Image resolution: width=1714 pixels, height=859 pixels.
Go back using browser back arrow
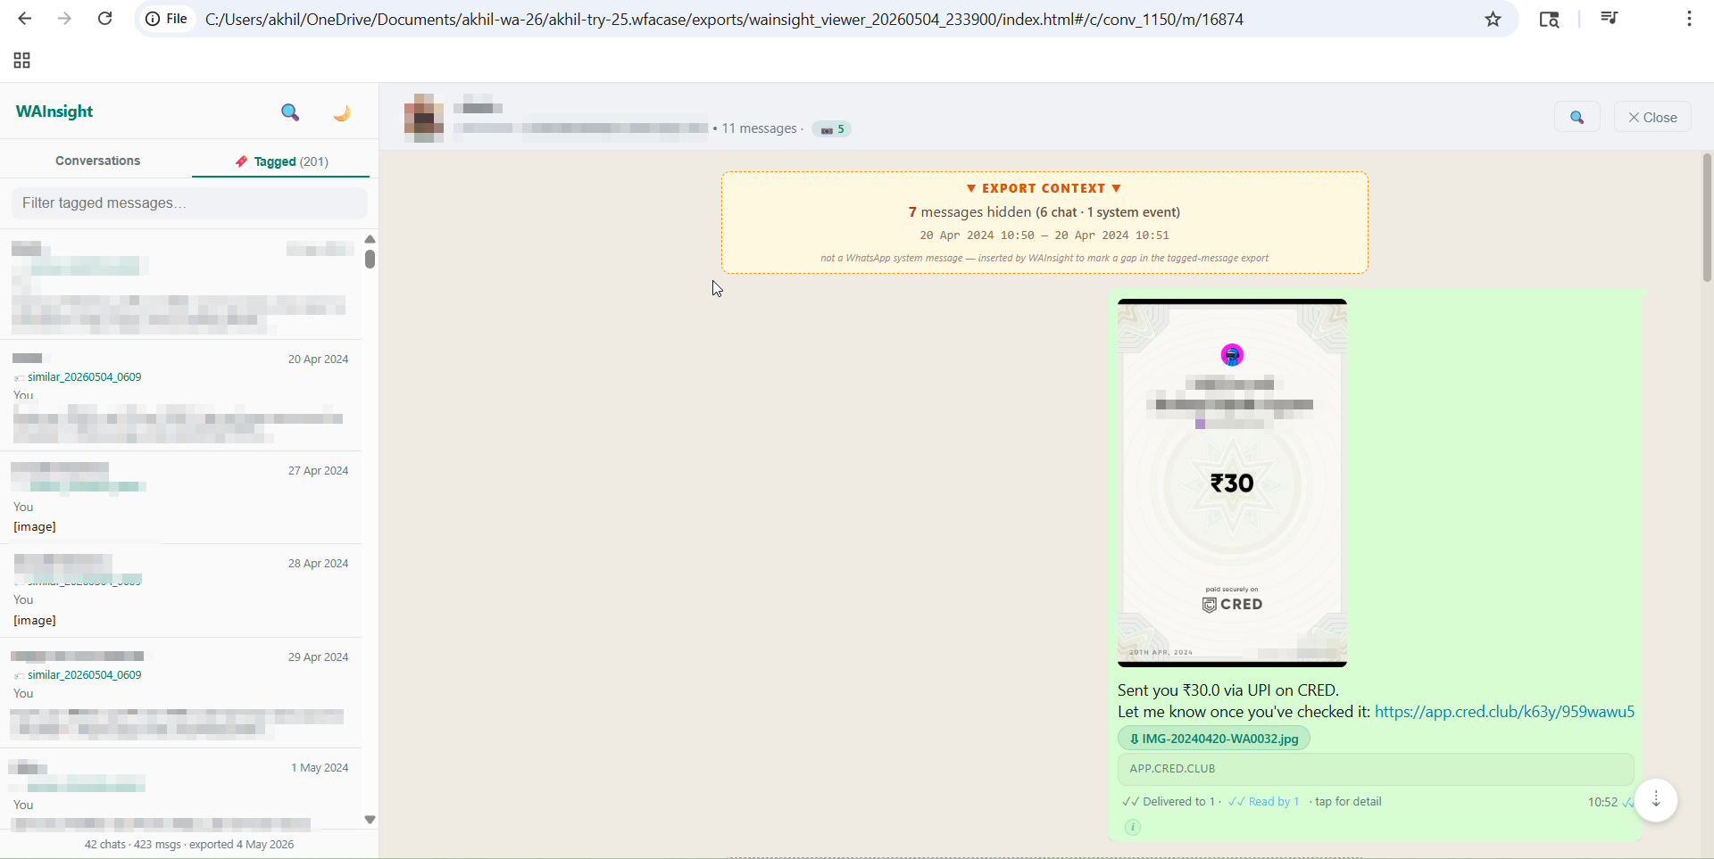click(25, 19)
